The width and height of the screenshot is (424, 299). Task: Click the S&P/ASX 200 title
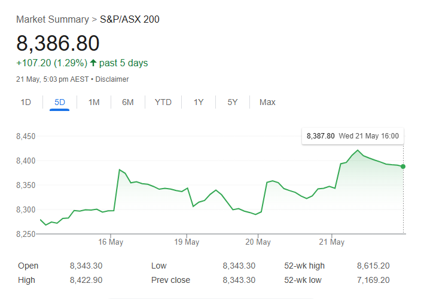click(x=130, y=20)
